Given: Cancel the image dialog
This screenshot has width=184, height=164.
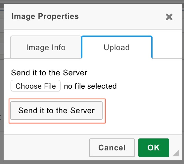Looking at the screenshot, I should point(112,148).
